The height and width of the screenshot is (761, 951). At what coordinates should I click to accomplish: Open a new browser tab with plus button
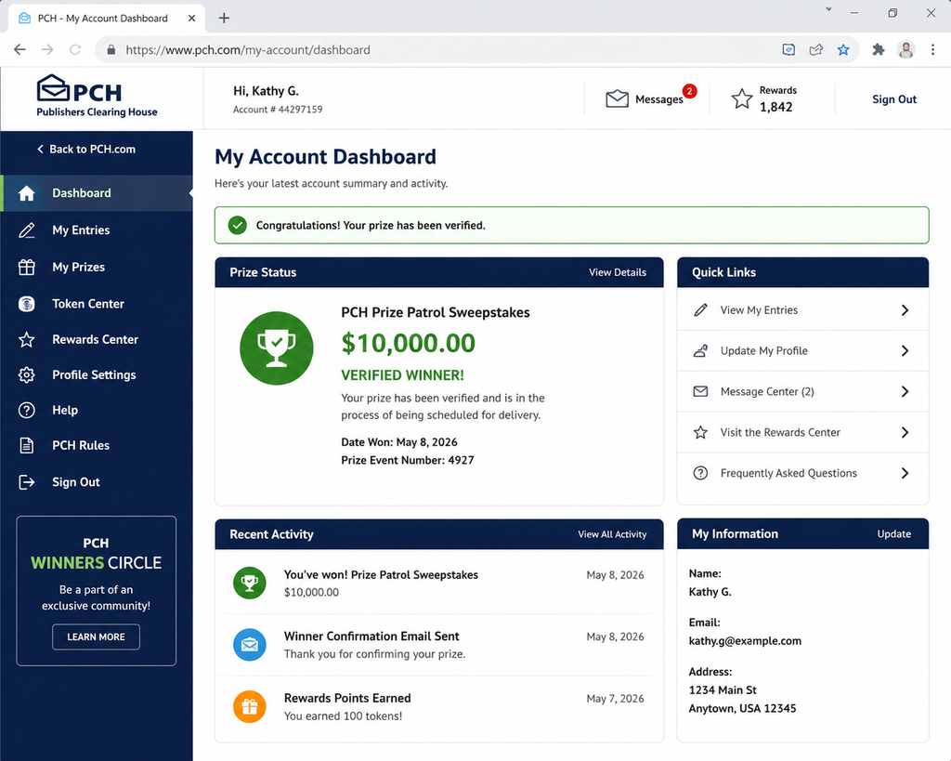tap(224, 18)
